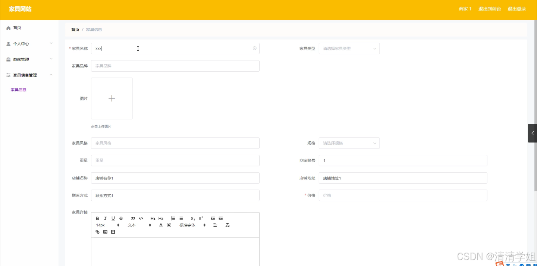Open the code view icon in the editor

click(141, 219)
